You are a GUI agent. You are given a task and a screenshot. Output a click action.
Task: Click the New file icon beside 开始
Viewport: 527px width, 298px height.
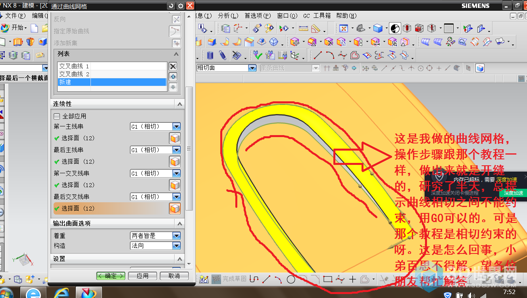pos(35,28)
